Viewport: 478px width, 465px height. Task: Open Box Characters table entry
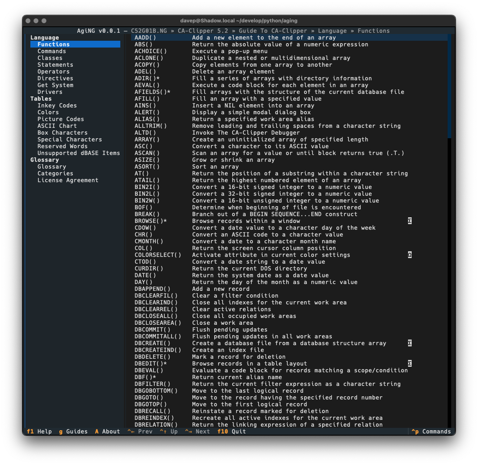pos(62,133)
